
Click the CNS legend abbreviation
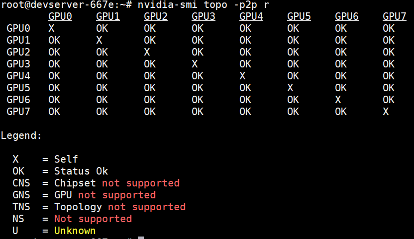tap(22, 183)
